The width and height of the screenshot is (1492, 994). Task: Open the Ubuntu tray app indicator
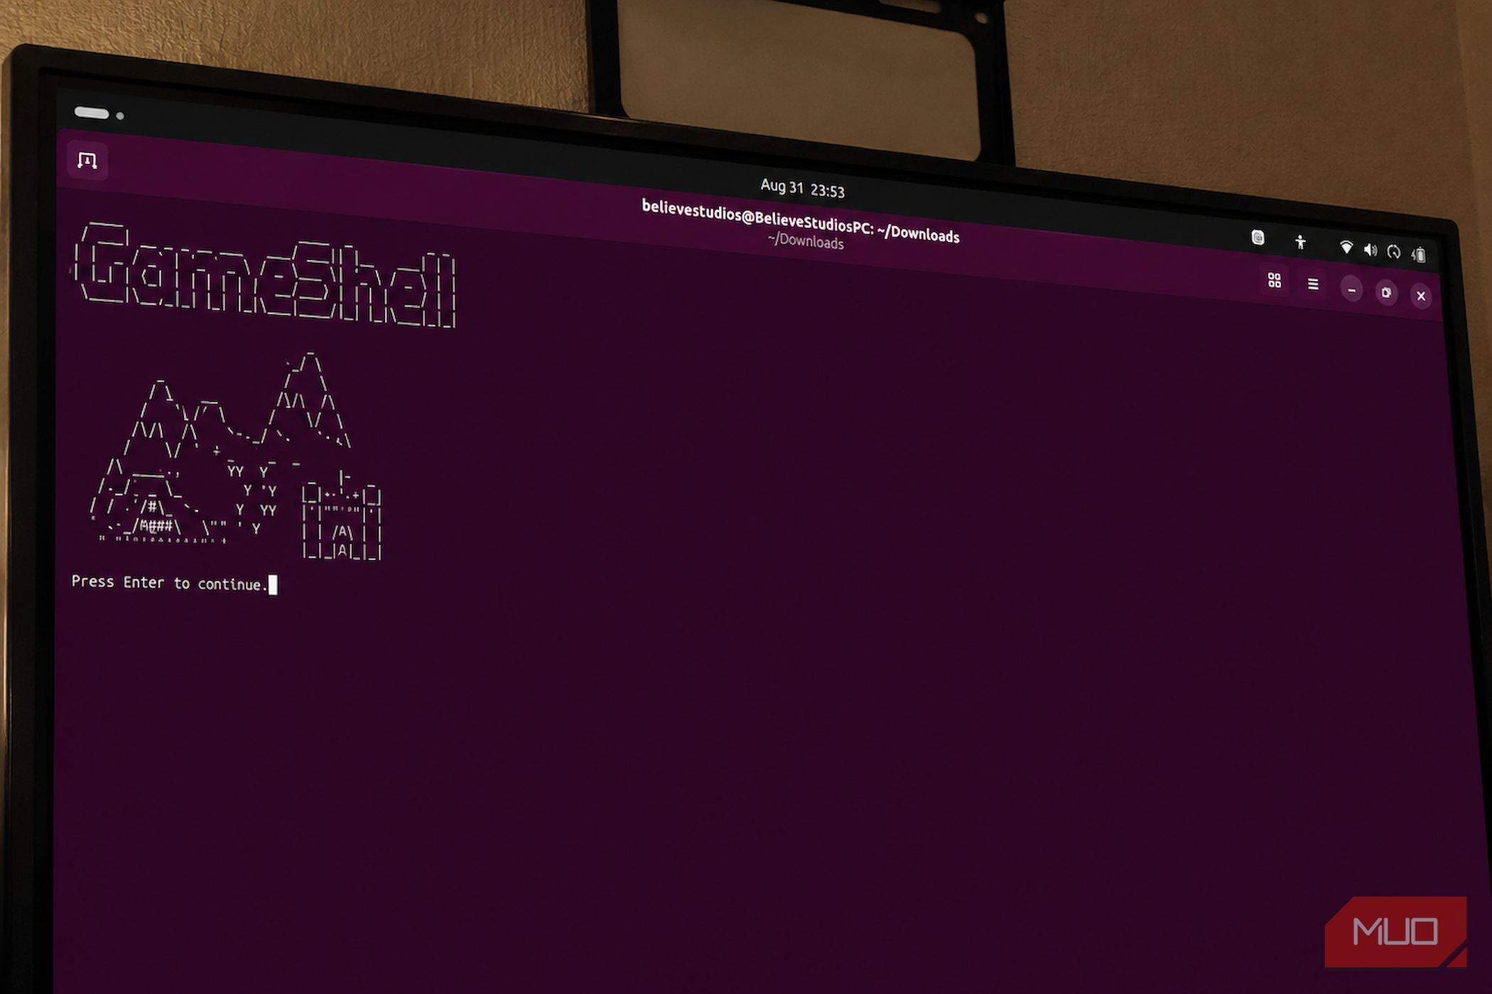point(1258,237)
